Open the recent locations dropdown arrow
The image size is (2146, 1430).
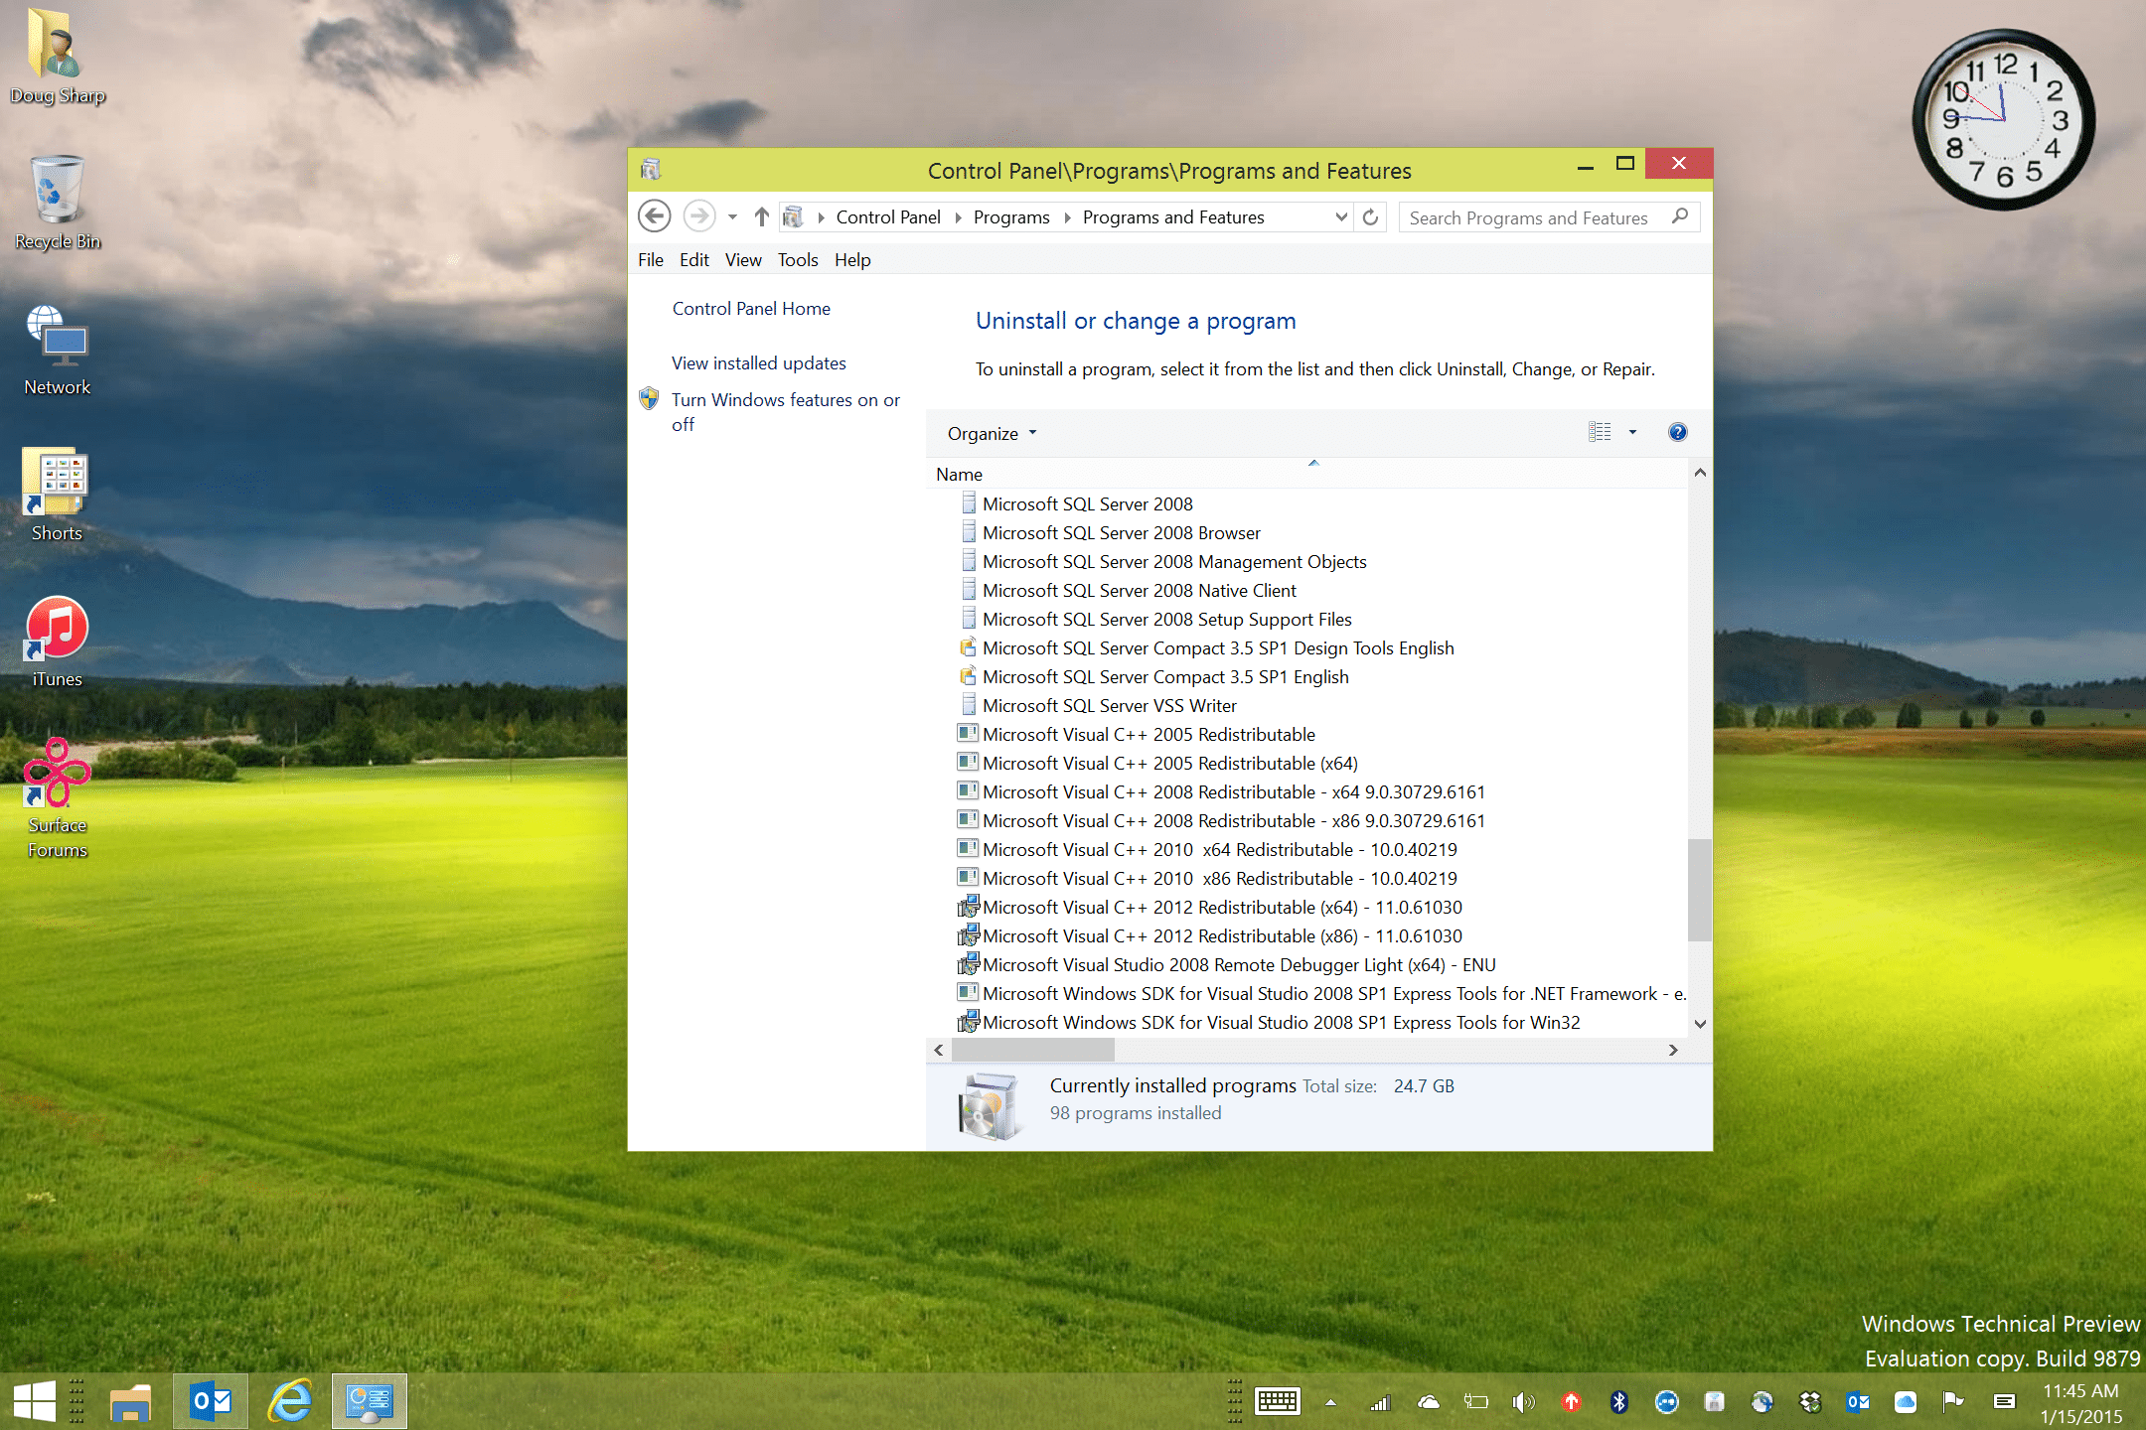coord(732,217)
